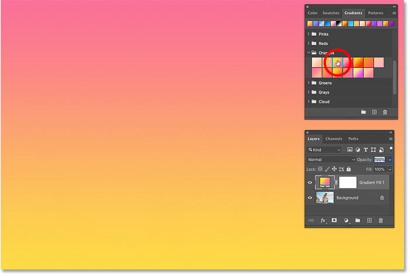Open the fx layer style menu

click(x=324, y=220)
